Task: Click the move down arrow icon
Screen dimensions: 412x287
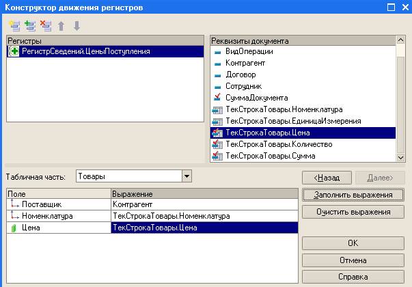Action: [75, 25]
